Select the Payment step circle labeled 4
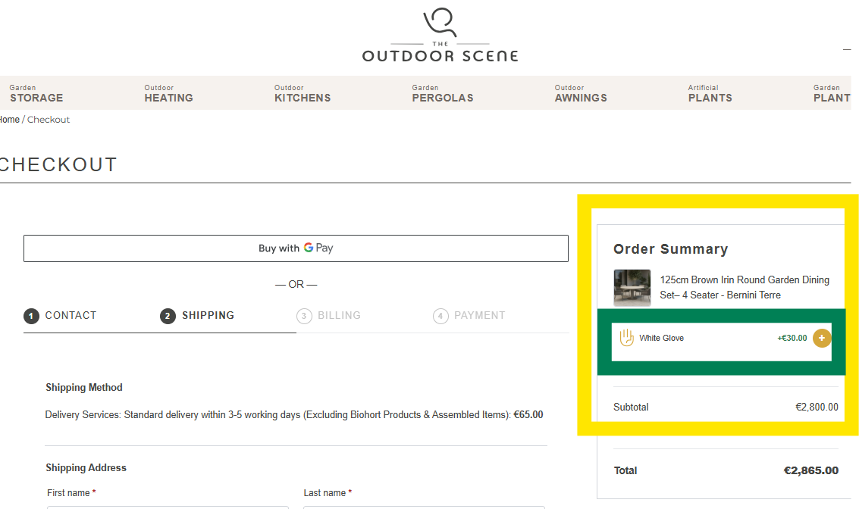Viewport: 859px width, 509px height. [440, 316]
